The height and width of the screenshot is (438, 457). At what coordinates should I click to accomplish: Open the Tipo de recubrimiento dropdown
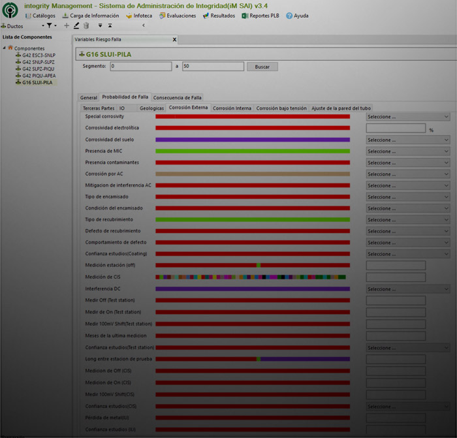point(407,219)
